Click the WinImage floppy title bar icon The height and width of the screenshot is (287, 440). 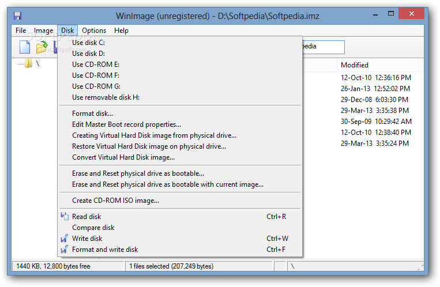point(17,16)
